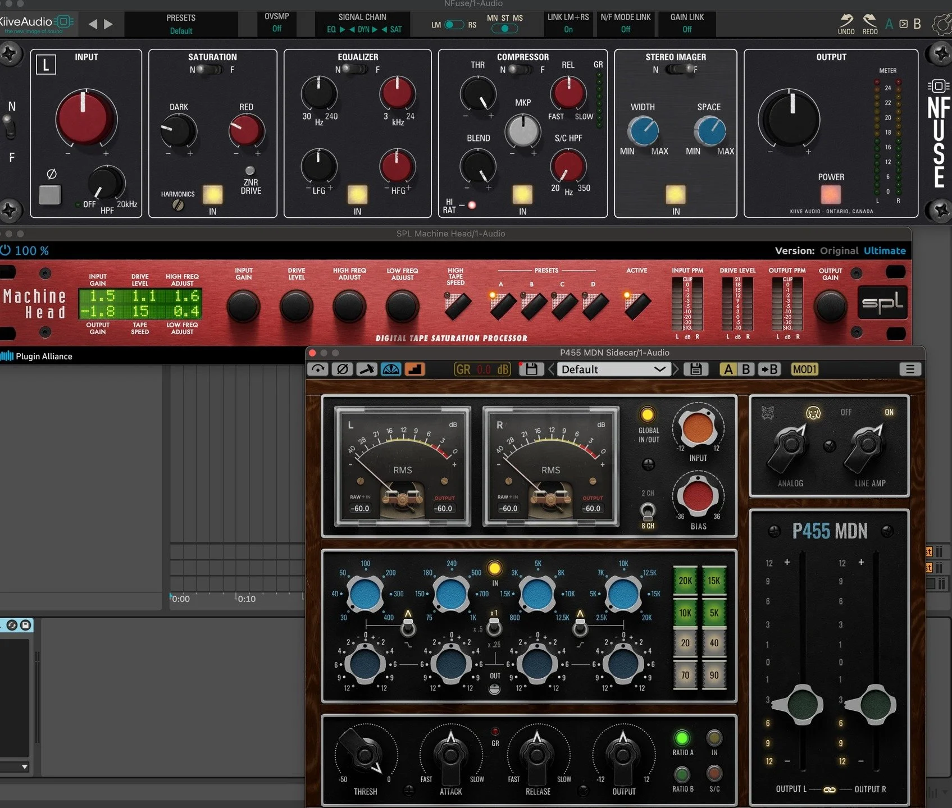Viewport: 952px width, 808px height.
Task: Click the 15K green filter button
Action: (713, 581)
